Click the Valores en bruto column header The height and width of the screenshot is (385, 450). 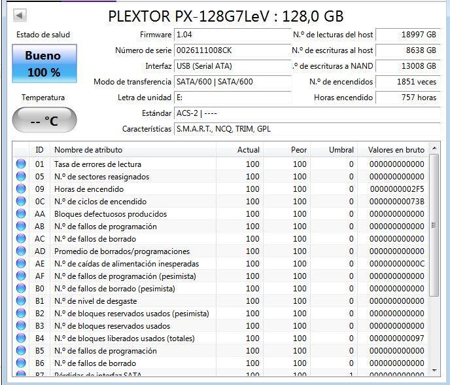tap(392, 150)
